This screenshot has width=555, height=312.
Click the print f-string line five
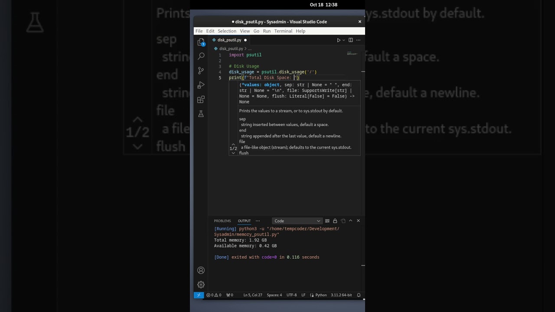[x=264, y=78]
